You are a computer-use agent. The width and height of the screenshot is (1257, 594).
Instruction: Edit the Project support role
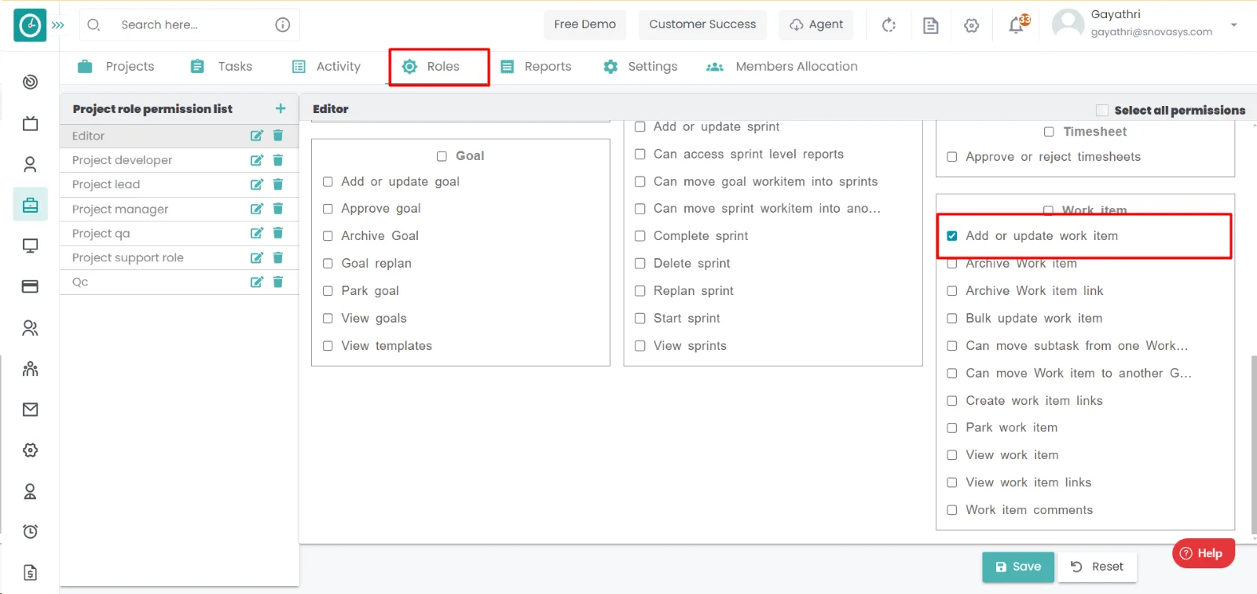point(256,257)
